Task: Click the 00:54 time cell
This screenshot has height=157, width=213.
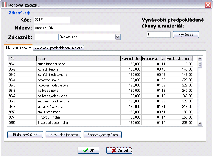Action: pyautogui.click(x=154, y=112)
